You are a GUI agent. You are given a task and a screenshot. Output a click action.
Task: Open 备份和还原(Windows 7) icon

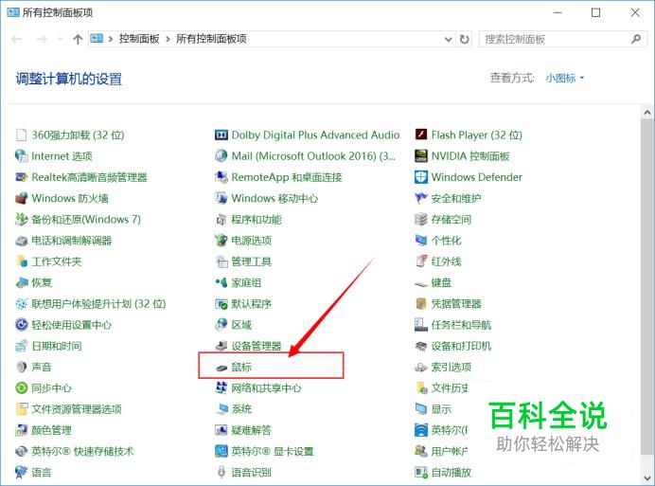coord(21,219)
